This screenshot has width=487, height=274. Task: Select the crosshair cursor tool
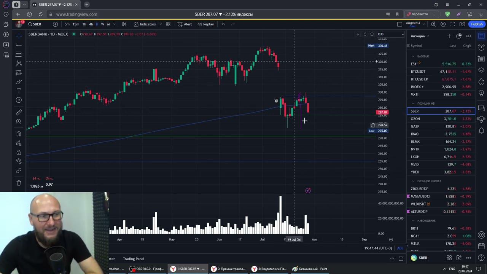coord(19,36)
